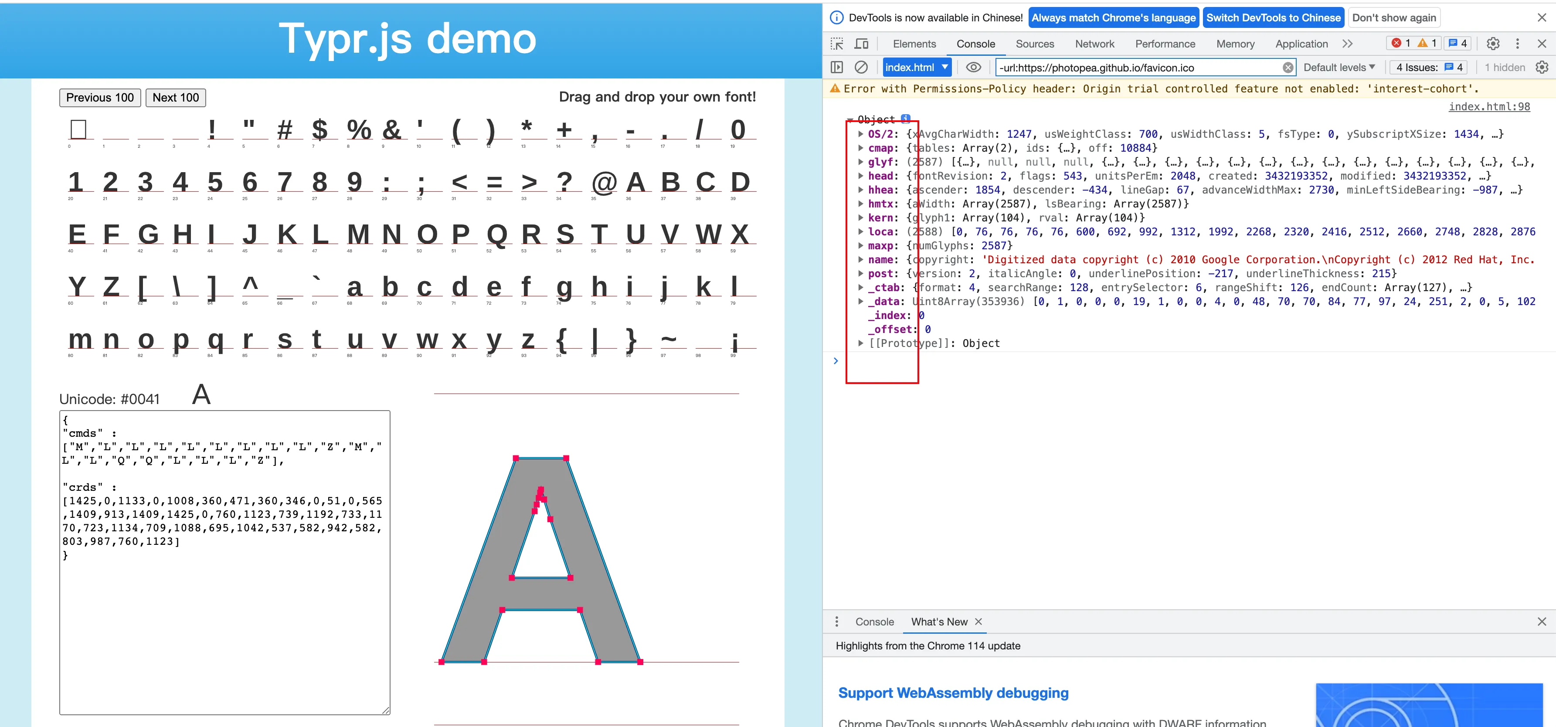The image size is (1556, 727).
Task: Show the console sidebar icon
Action: 836,67
